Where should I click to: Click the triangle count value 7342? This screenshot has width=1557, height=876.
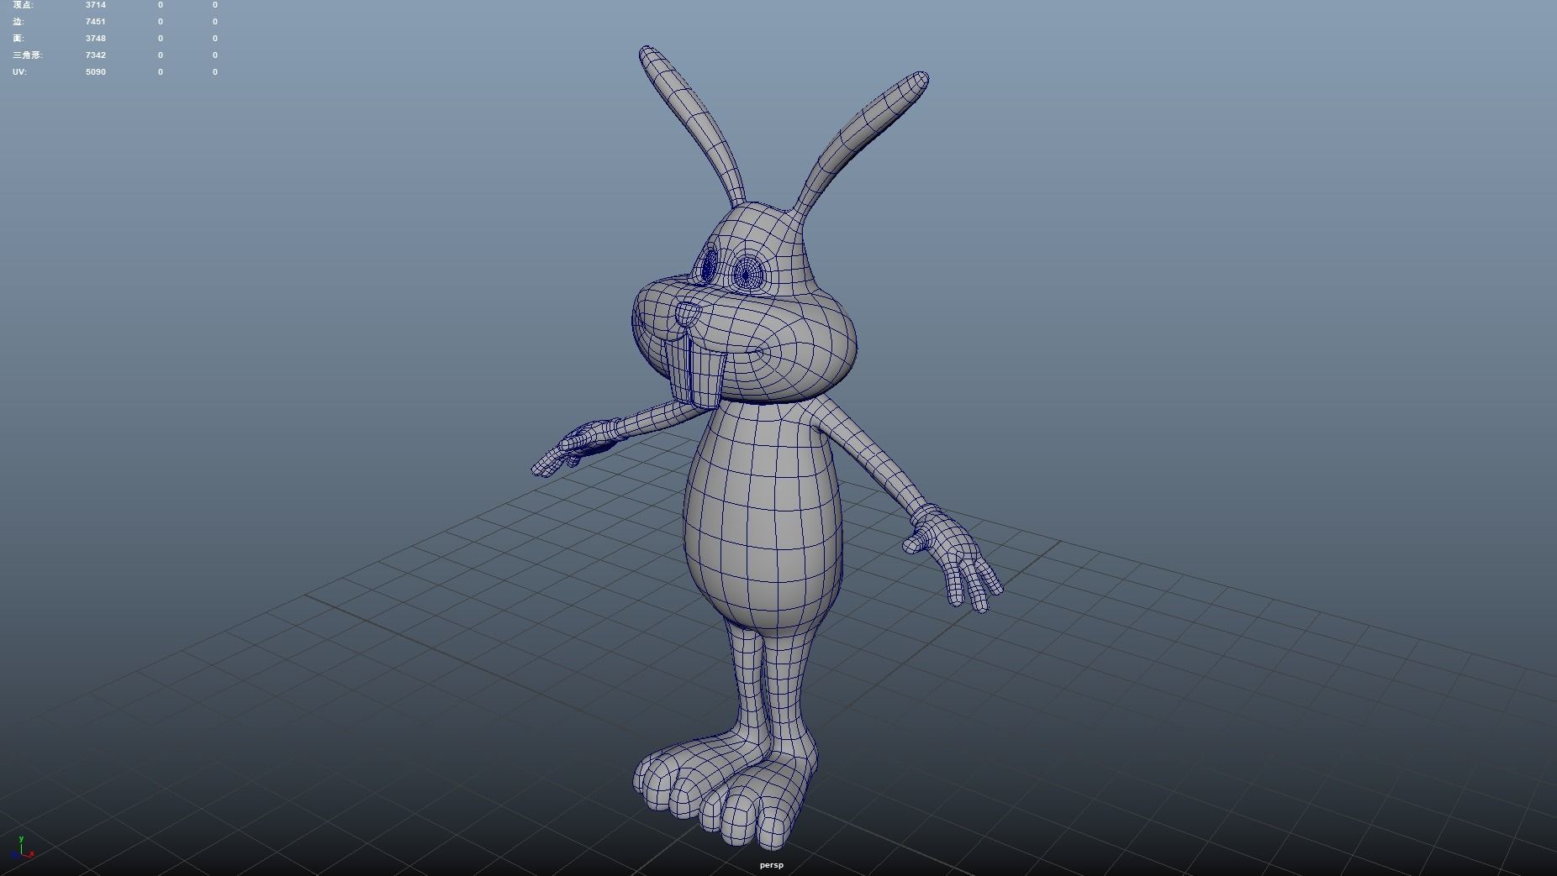point(96,55)
